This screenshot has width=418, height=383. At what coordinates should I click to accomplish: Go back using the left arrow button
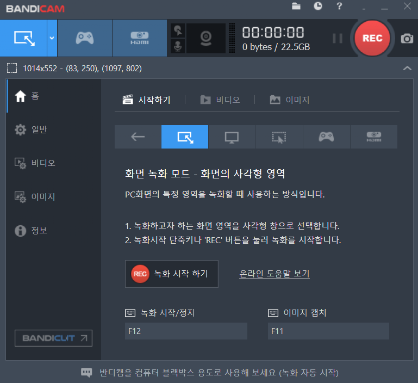138,137
